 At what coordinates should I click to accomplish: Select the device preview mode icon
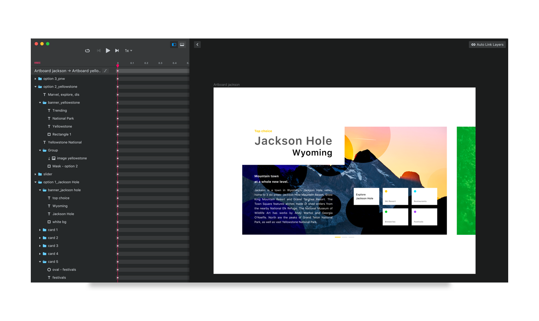[x=182, y=44]
